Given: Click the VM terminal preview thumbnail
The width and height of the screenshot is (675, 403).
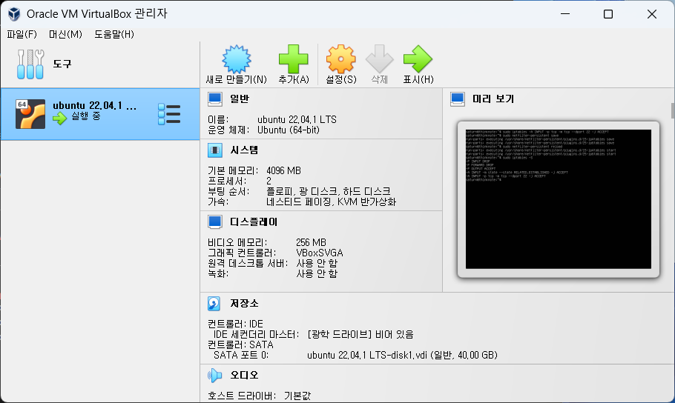Looking at the screenshot, I should click(559, 199).
